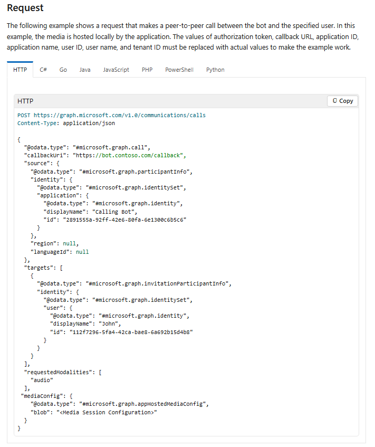Click the appHostedMediaConfig odata type line

click(120, 404)
